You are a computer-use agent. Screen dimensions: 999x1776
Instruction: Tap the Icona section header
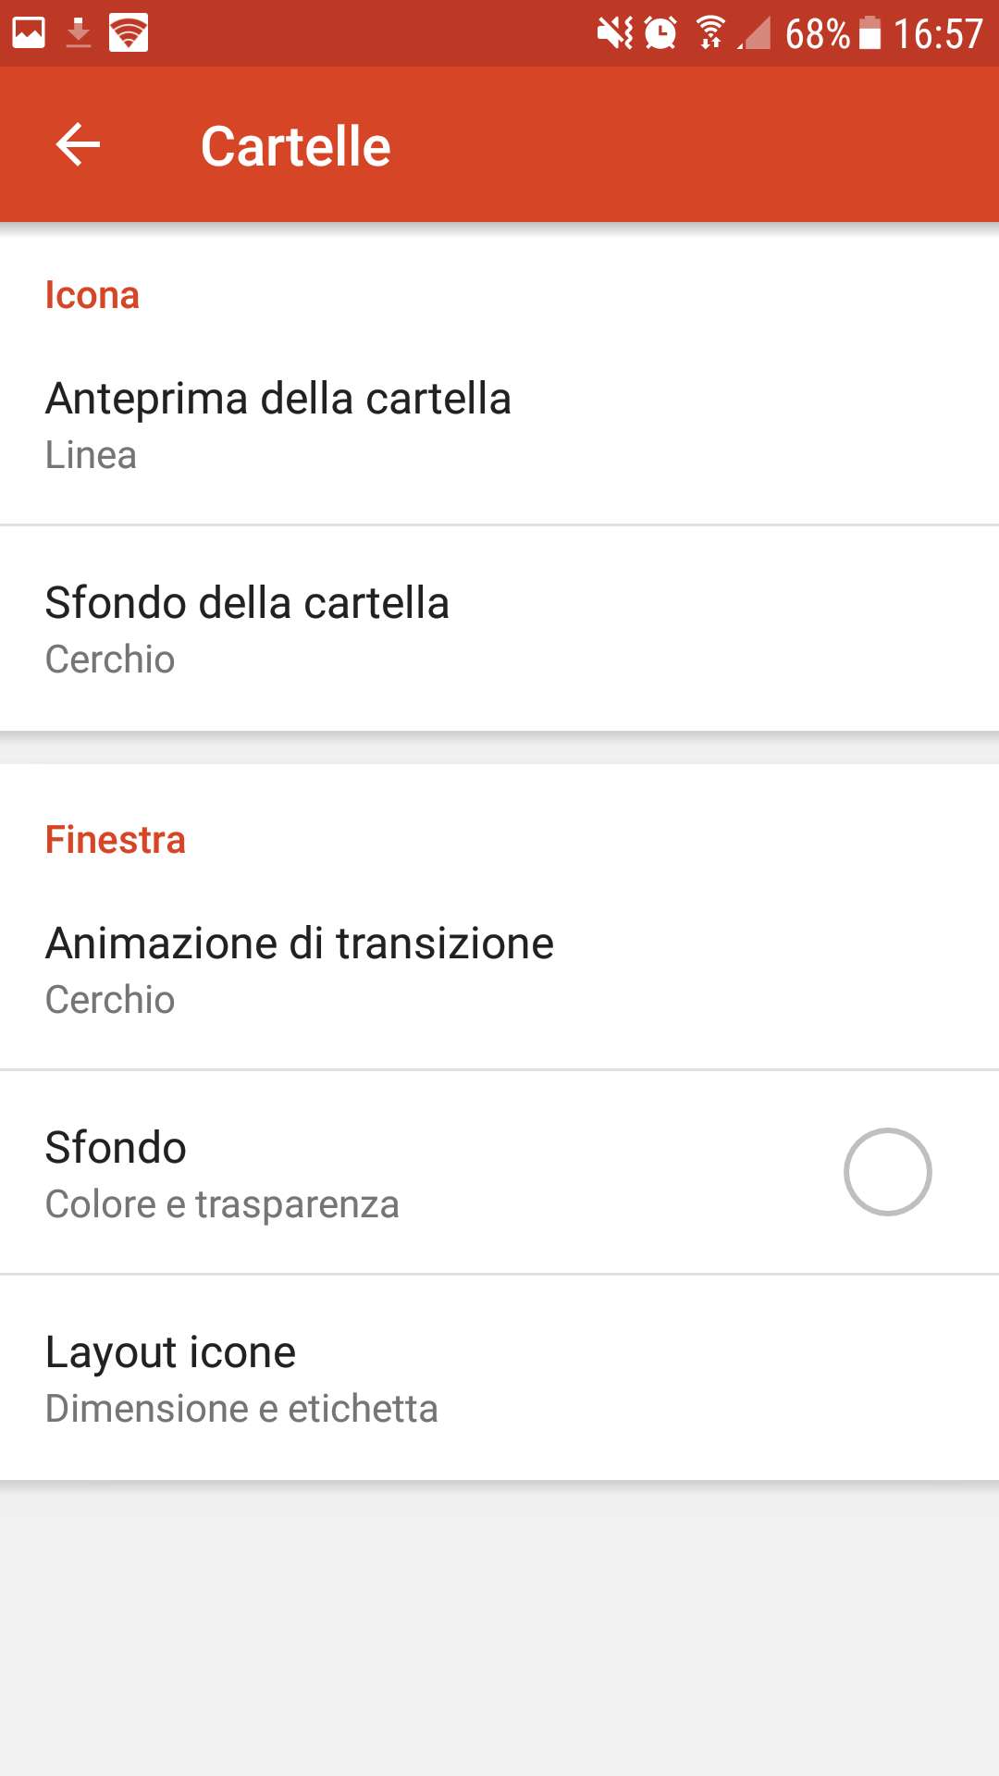92,295
